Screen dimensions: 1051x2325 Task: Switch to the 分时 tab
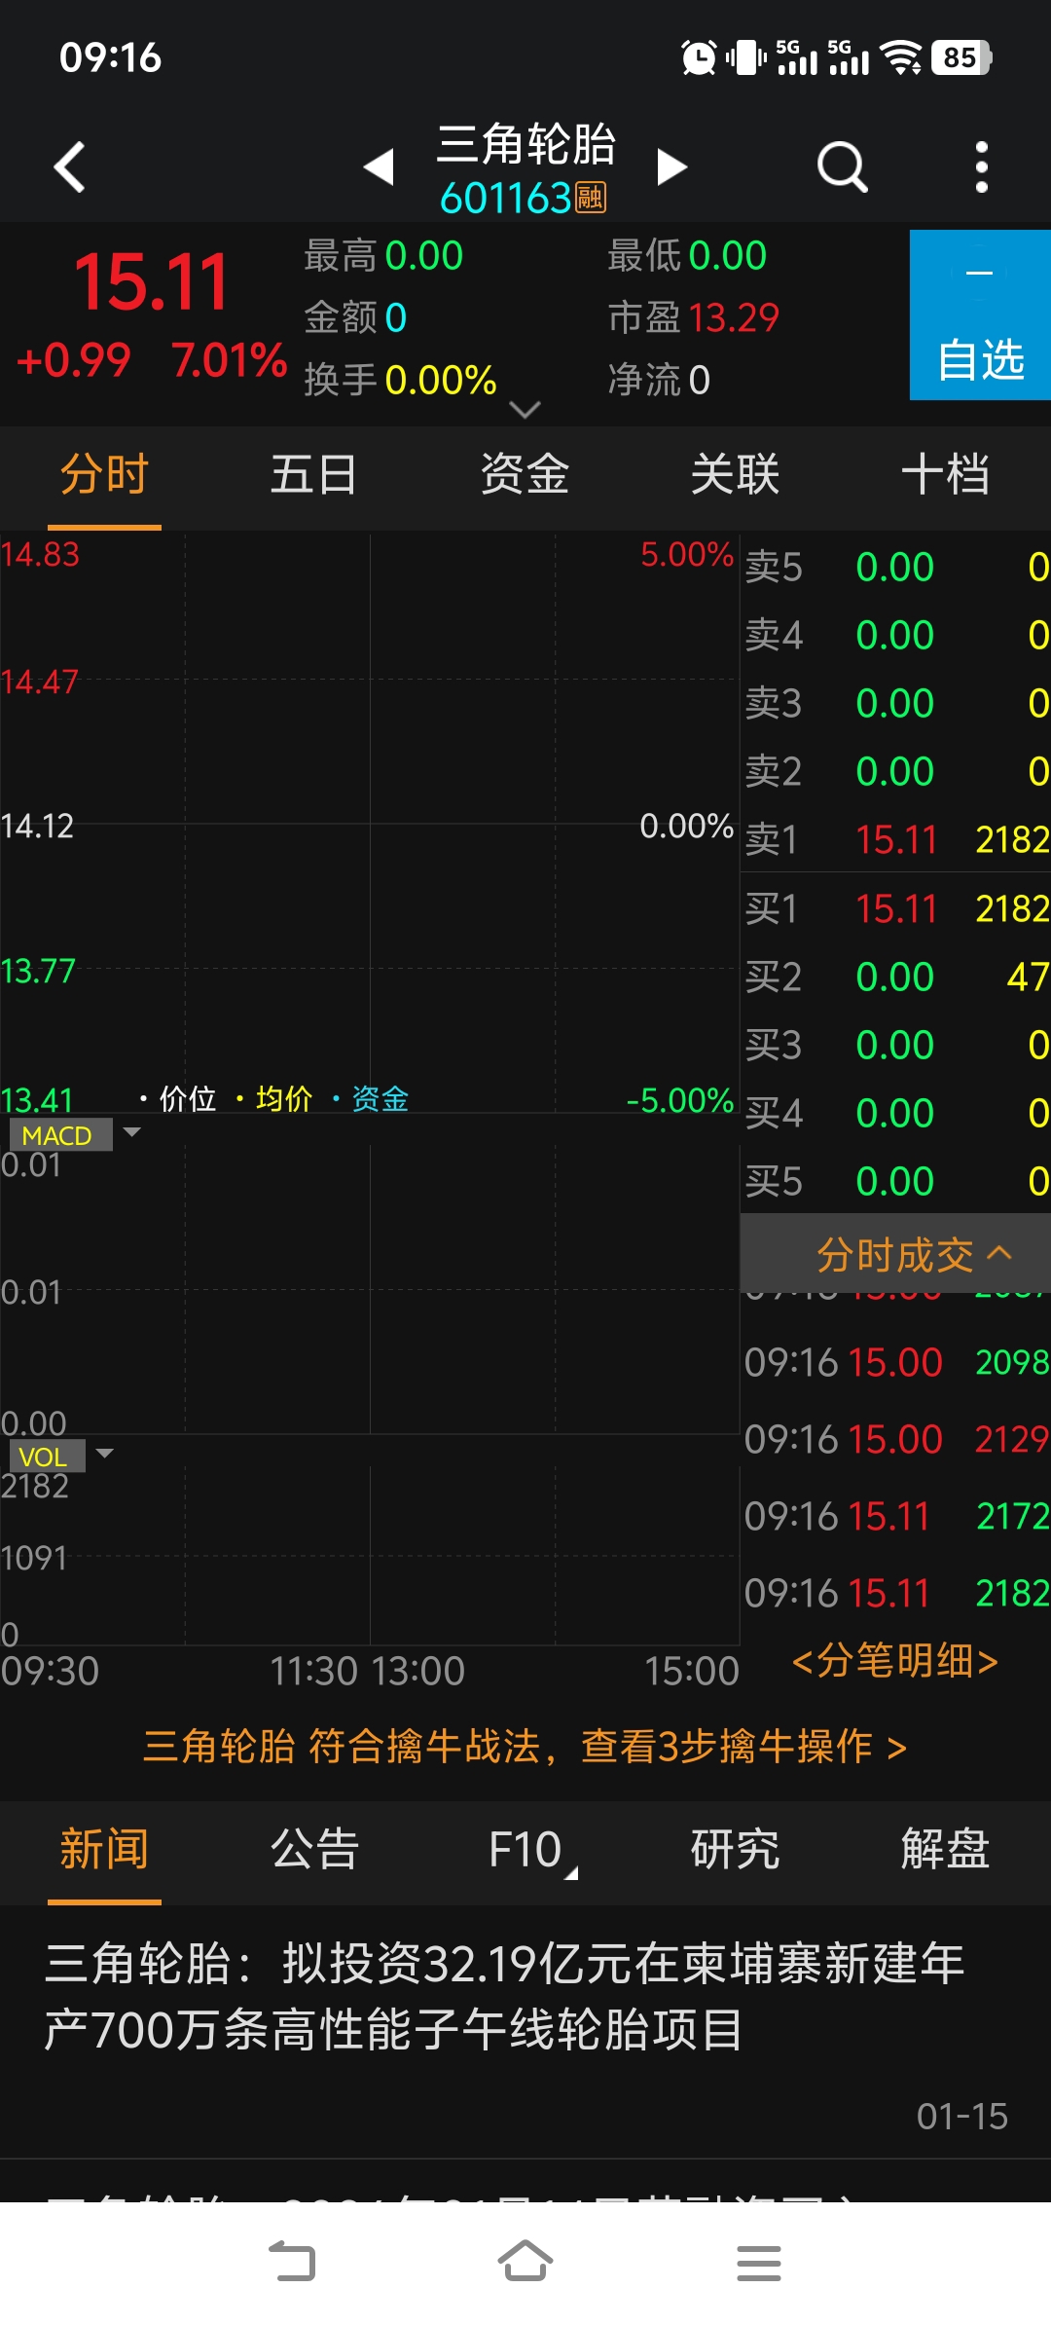tap(104, 476)
